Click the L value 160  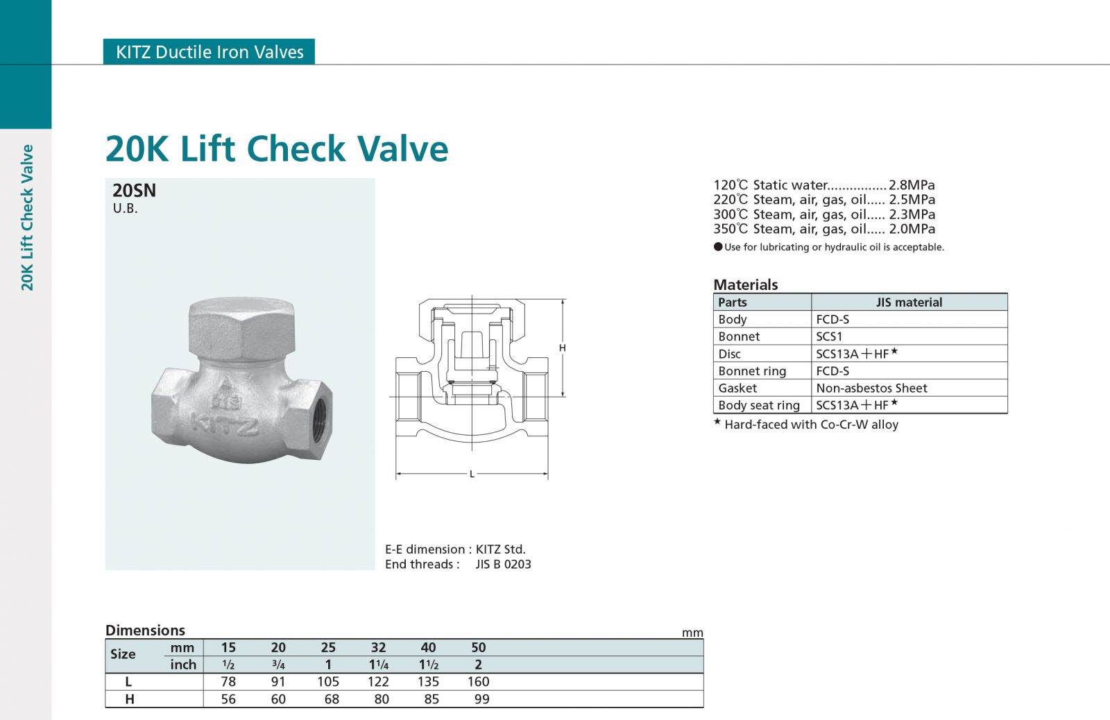(478, 682)
